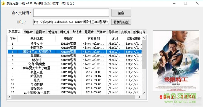The width and height of the screenshot is (203, 107).
Task: Open the 喜剧片 tab
Action: point(40,32)
